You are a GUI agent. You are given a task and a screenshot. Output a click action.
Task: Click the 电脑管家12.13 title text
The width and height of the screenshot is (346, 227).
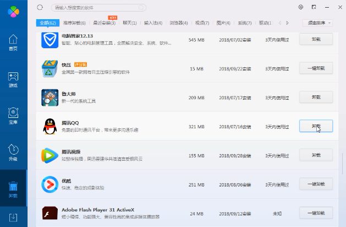point(77,36)
